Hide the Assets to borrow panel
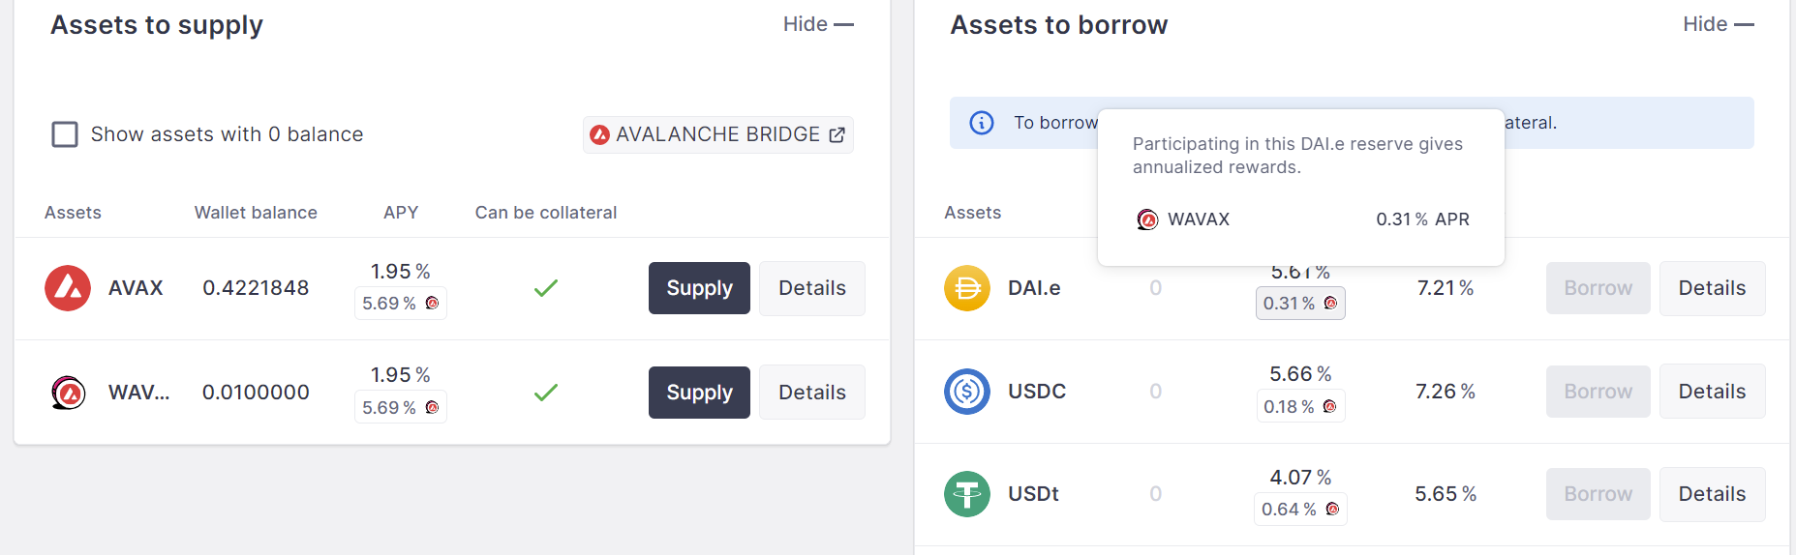The height and width of the screenshot is (555, 1796). pos(1718,24)
